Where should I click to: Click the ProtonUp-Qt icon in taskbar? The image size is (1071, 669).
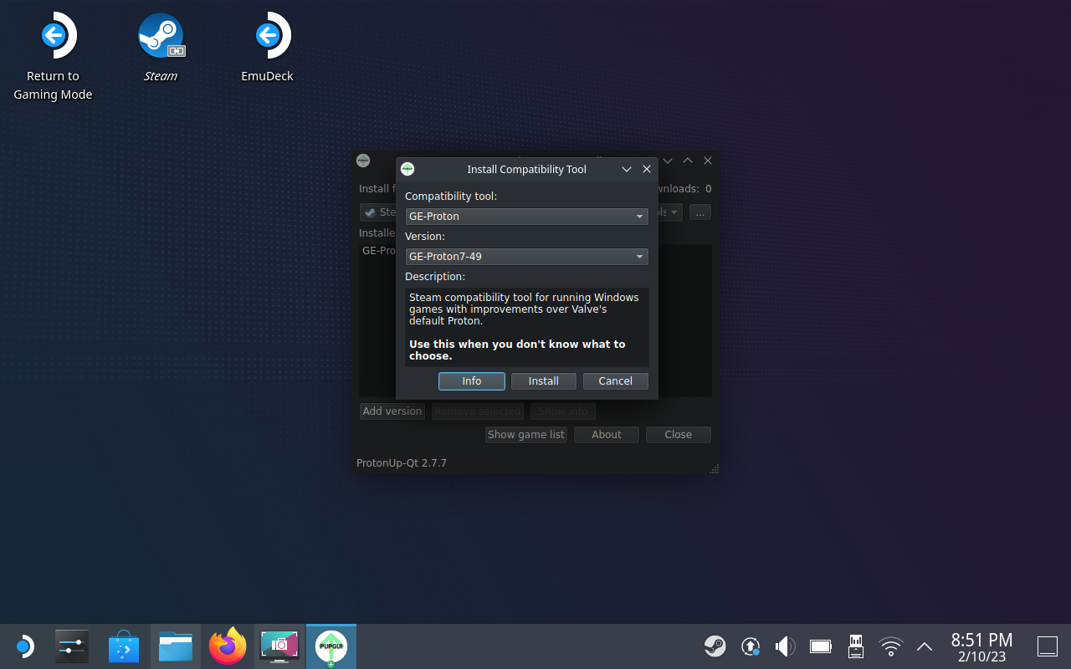[x=331, y=646]
